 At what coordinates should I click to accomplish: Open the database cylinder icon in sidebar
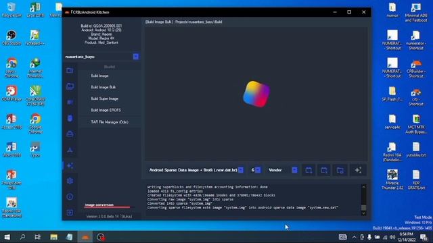pos(70,118)
